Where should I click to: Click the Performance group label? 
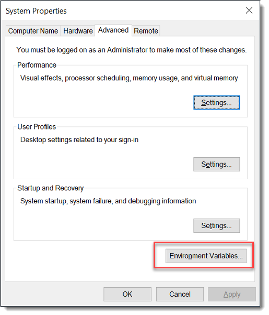coord(37,65)
